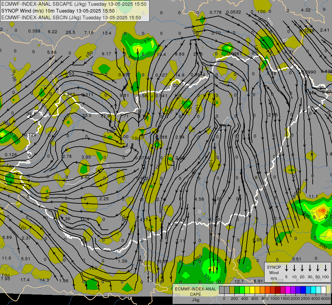Click the 50 m/s arrow in SYNOP Wind legend
This screenshot has height=305, width=332.
click(x=318, y=268)
